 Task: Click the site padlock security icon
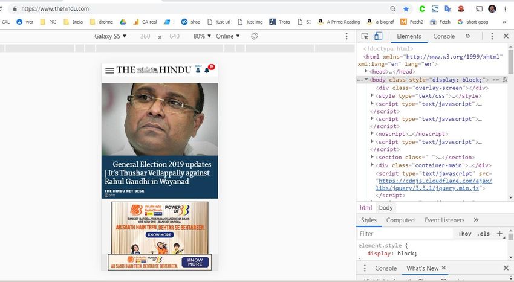15,9
